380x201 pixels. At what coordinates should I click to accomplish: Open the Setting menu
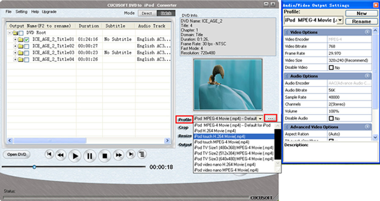[22, 12]
